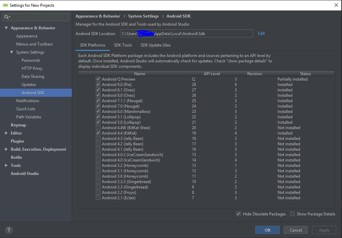342x238 pixels.
Task: Collapse the Appearance & Behavior section
Action: pos(6,28)
